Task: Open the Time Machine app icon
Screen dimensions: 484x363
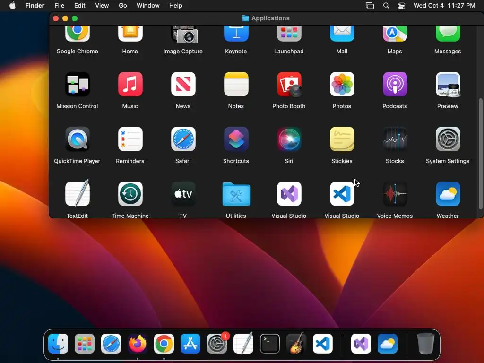Action: (x=130, y=194)
